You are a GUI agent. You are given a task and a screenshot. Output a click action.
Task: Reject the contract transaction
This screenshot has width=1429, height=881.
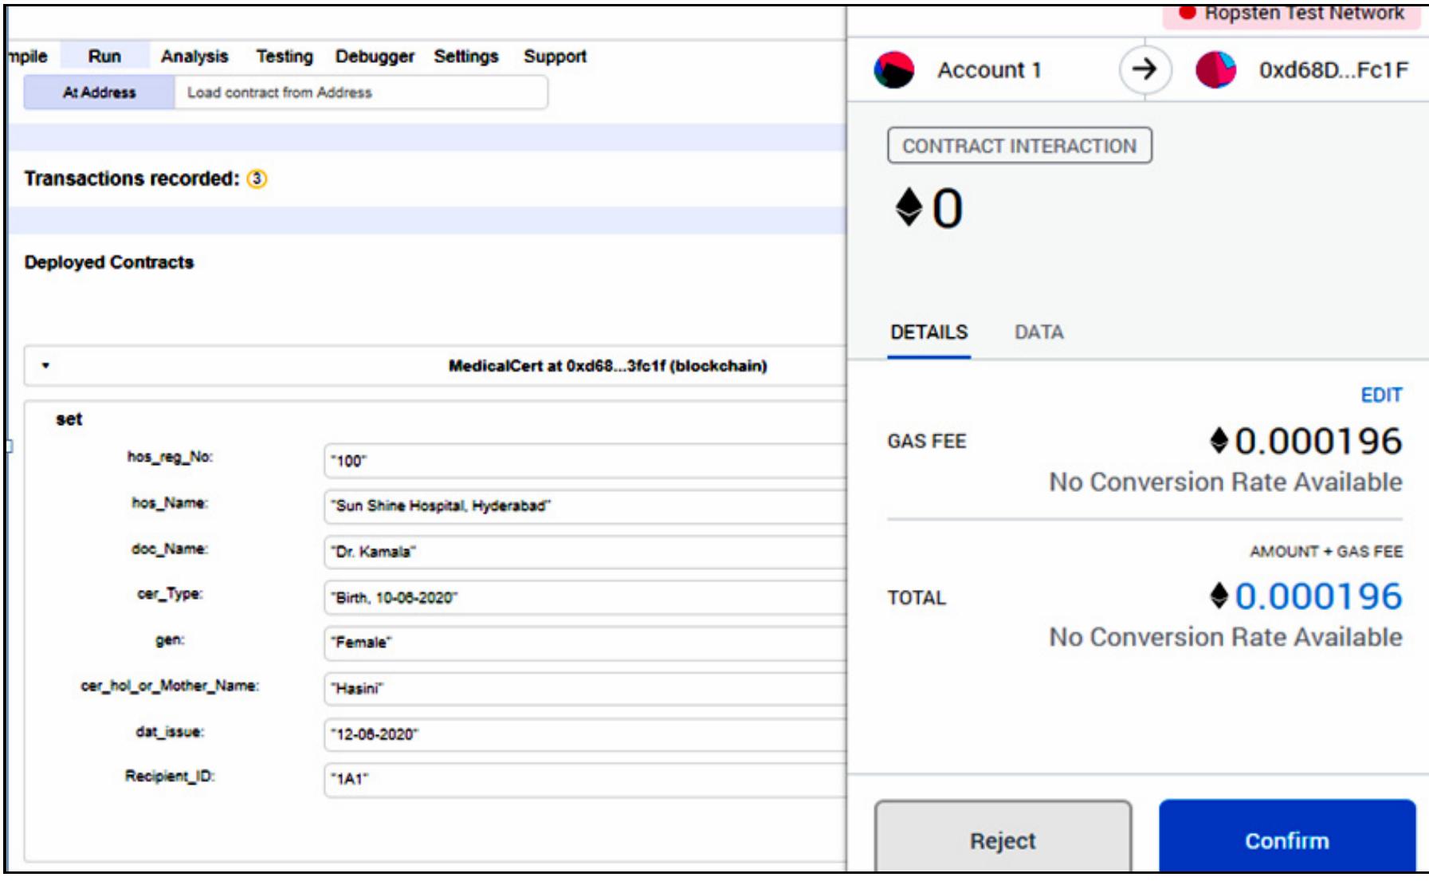coord(1003,840)
